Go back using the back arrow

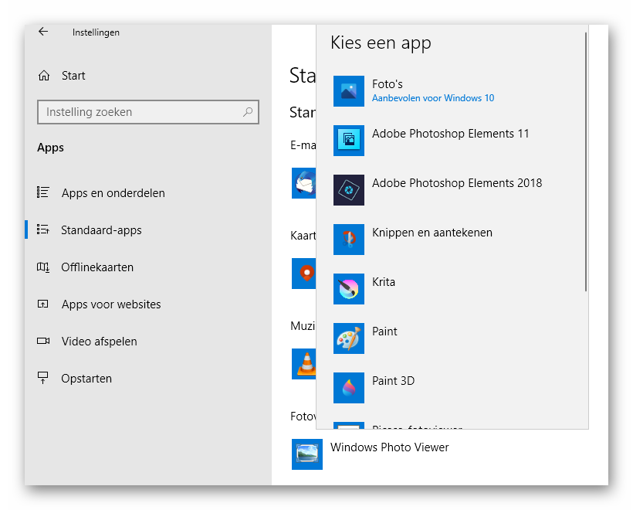tap(43, 32)
